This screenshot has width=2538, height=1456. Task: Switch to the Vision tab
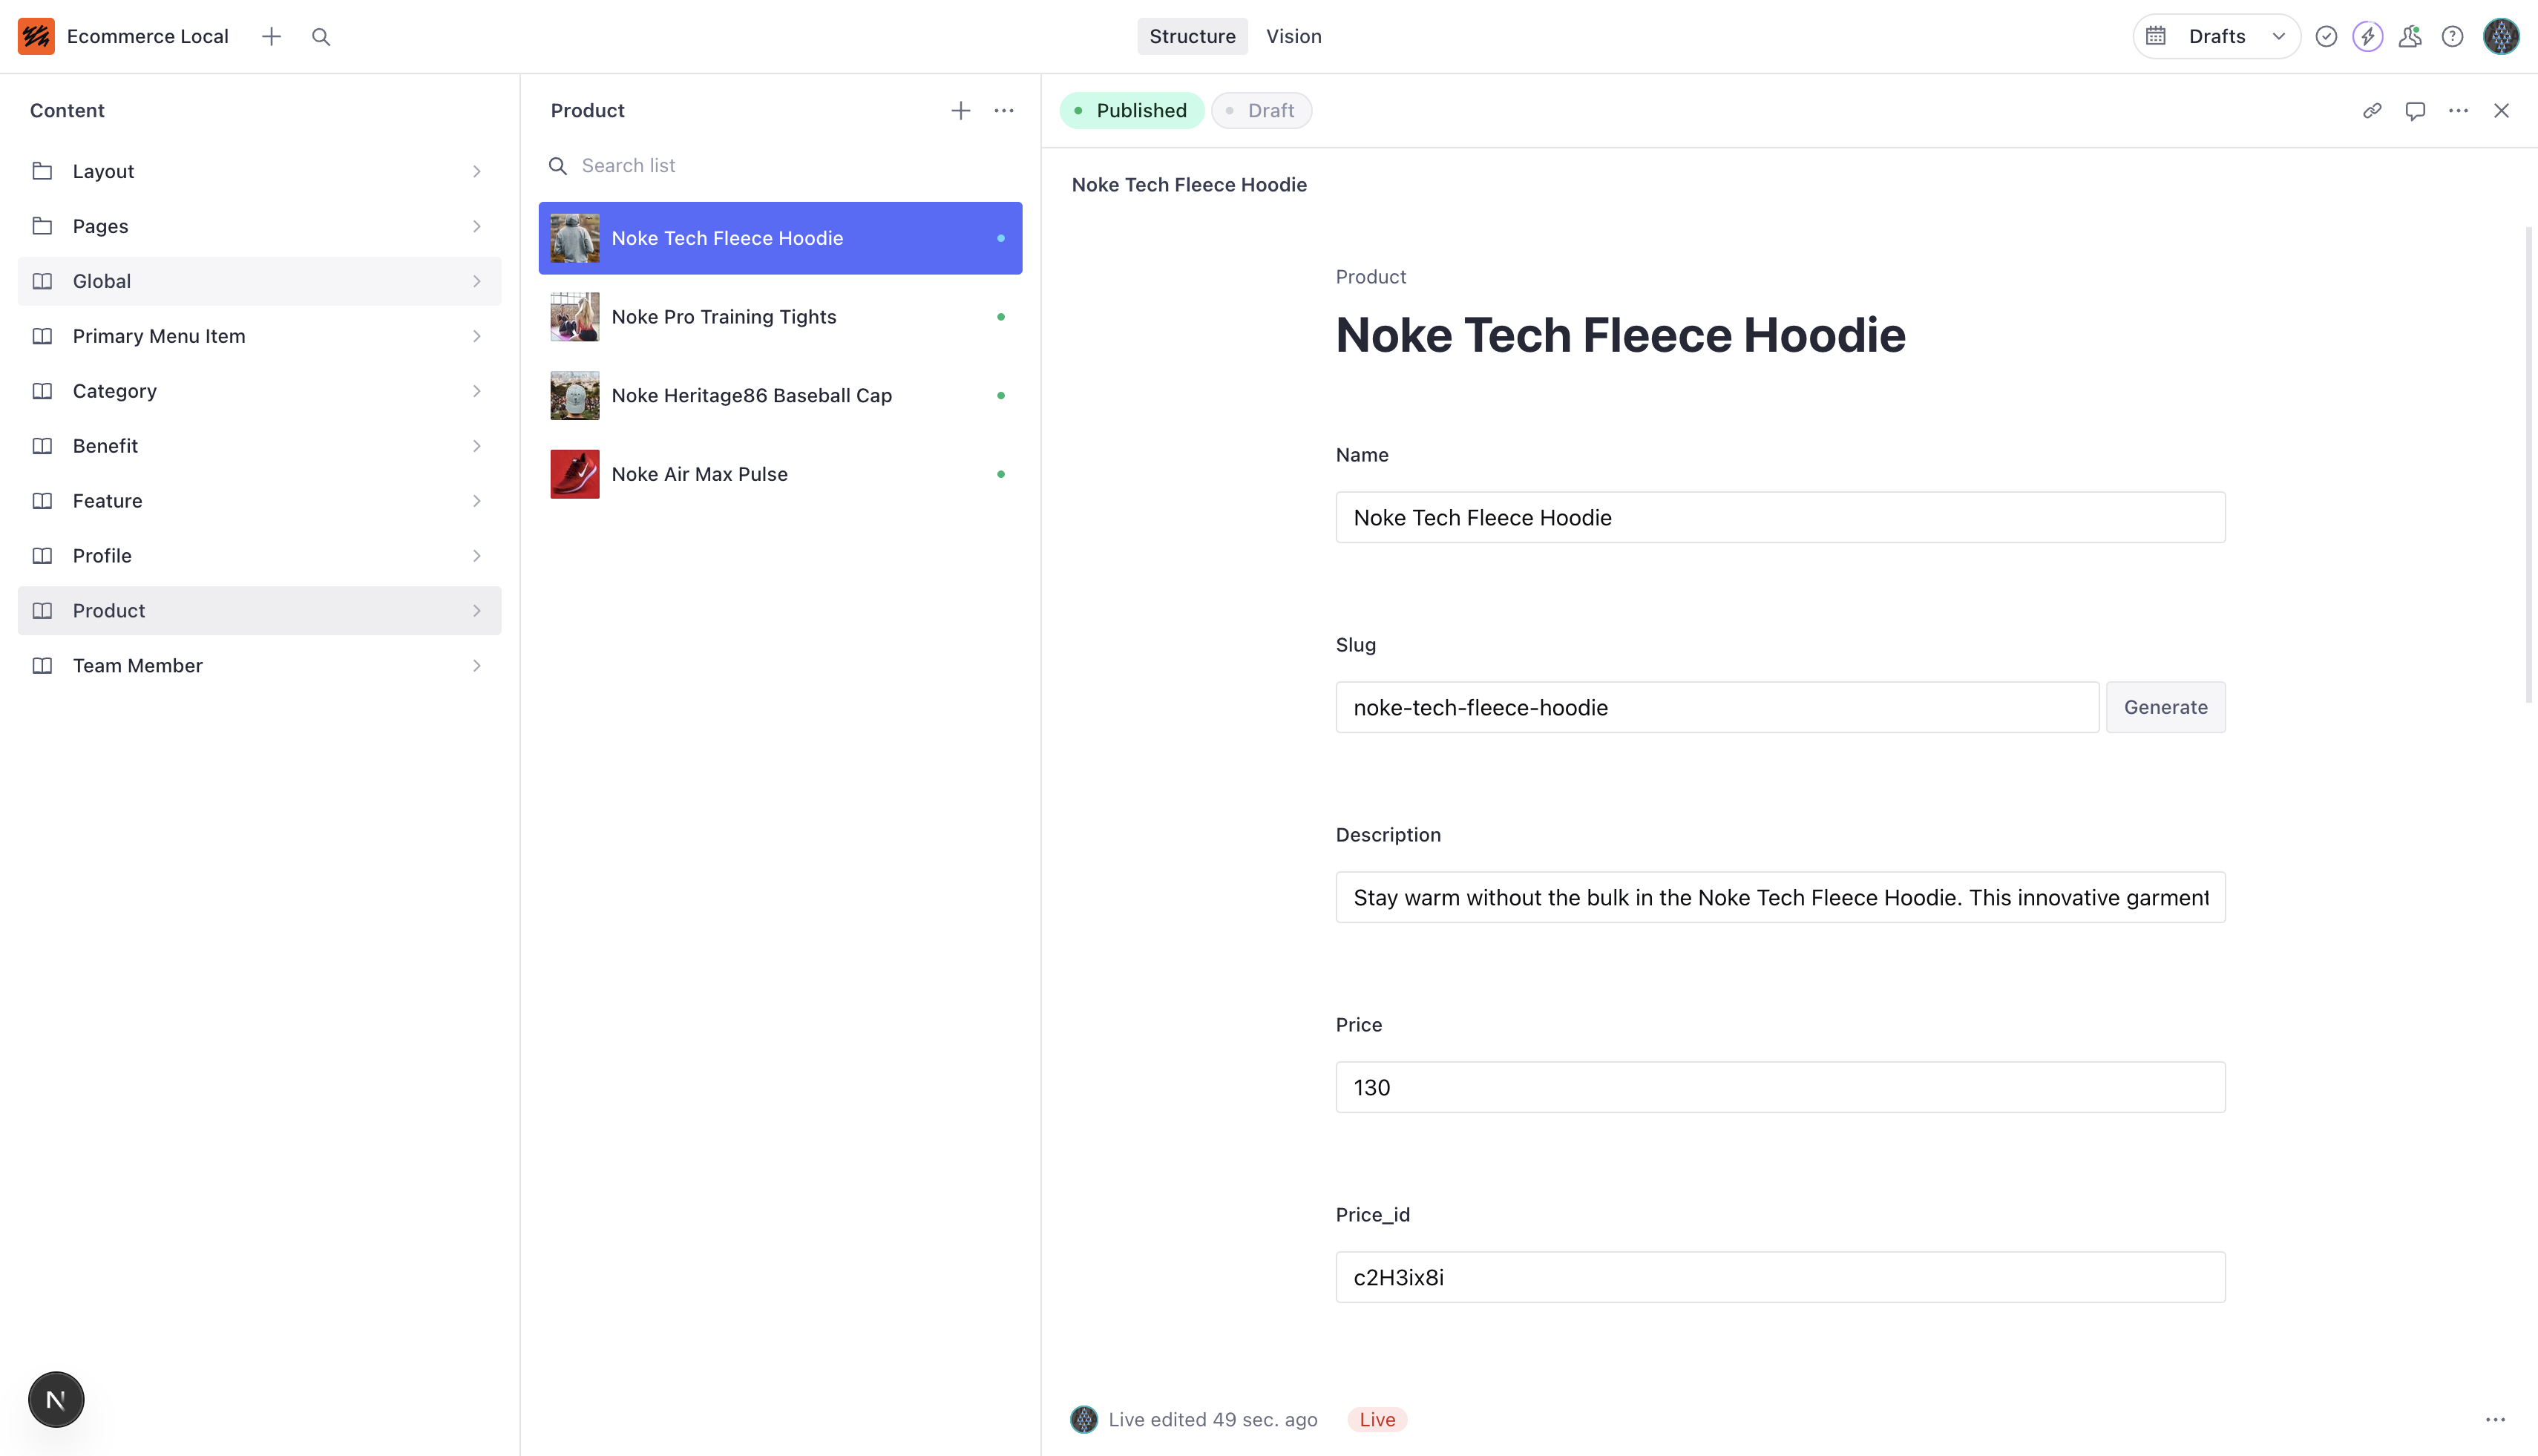tap(1294, 36)
